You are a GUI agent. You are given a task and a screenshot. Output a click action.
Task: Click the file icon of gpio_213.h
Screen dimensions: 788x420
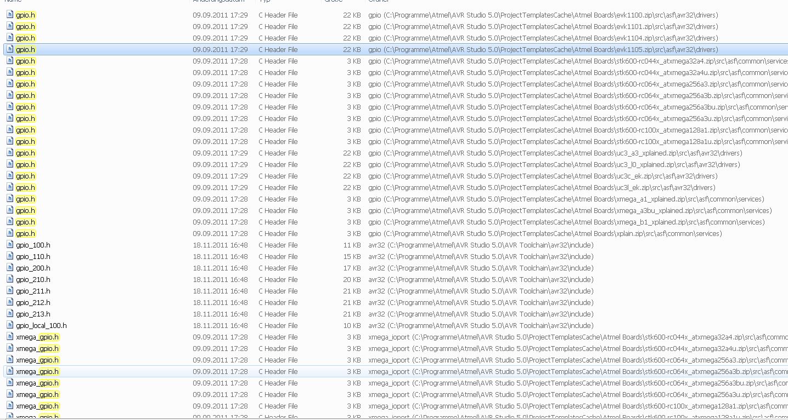pos(10,314)
